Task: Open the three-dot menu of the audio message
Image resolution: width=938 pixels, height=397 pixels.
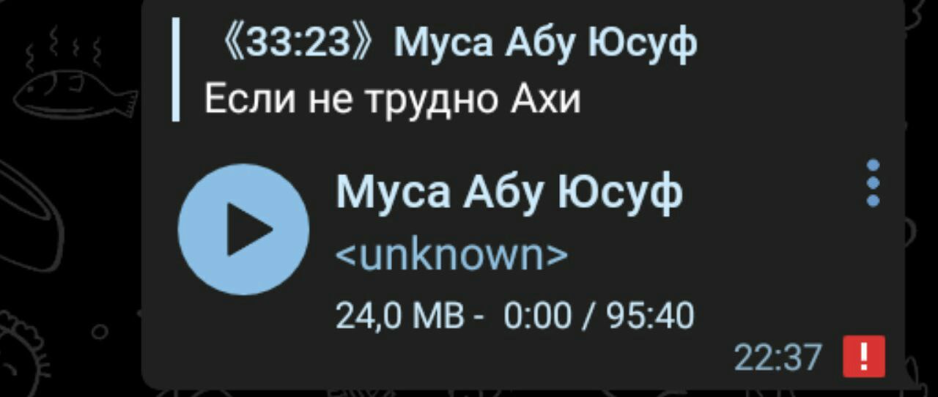Action: [873, 183]
